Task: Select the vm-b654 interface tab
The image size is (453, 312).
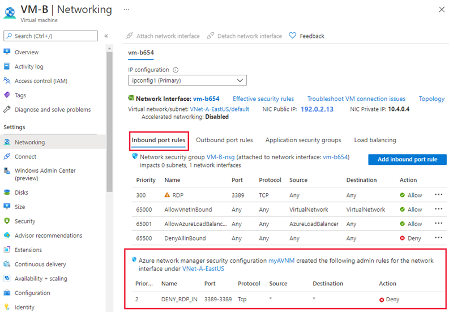Action: (141, 53)
